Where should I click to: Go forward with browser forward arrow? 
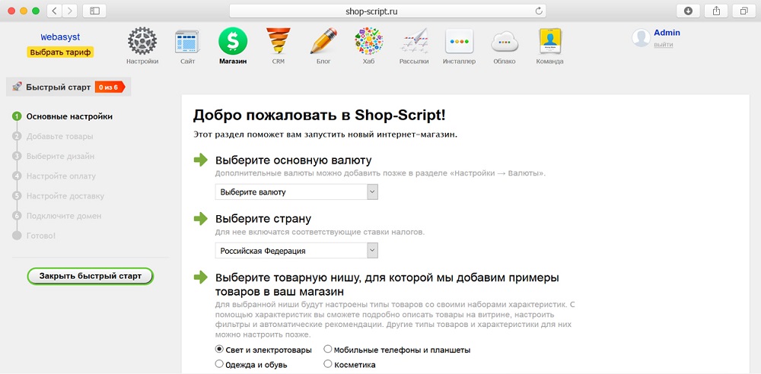70,11
